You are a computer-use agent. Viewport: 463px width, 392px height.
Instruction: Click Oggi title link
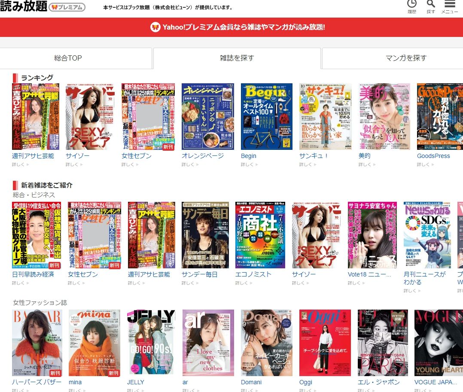pyautogui.click(x=306, y=382)
